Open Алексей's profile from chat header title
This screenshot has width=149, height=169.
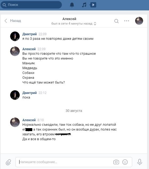pyautogui.click(x=69, y=19)
